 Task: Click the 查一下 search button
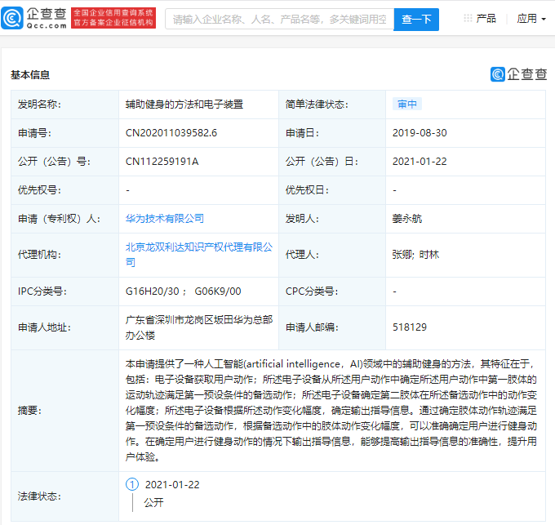pos(416,19)
